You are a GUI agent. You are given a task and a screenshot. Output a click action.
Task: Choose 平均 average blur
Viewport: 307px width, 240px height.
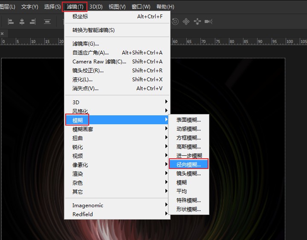189,191
